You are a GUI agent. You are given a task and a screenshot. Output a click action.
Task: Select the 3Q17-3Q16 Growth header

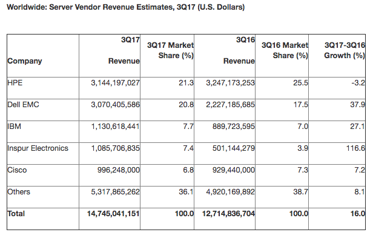pyautogui.click(x=345, y=50)
